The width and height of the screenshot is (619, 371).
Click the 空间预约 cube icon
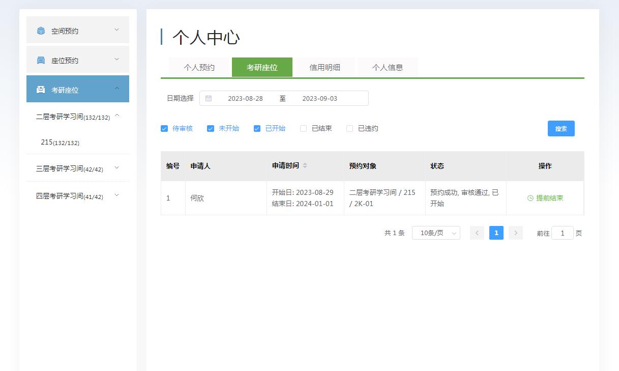click(x=41, y=31)
